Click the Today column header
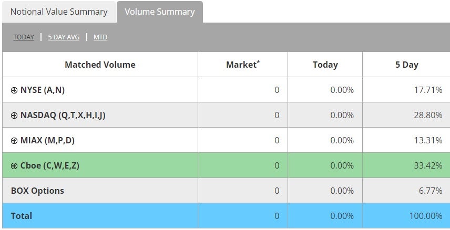This screenshot has width=450, height=230. (x=325, y=65)
